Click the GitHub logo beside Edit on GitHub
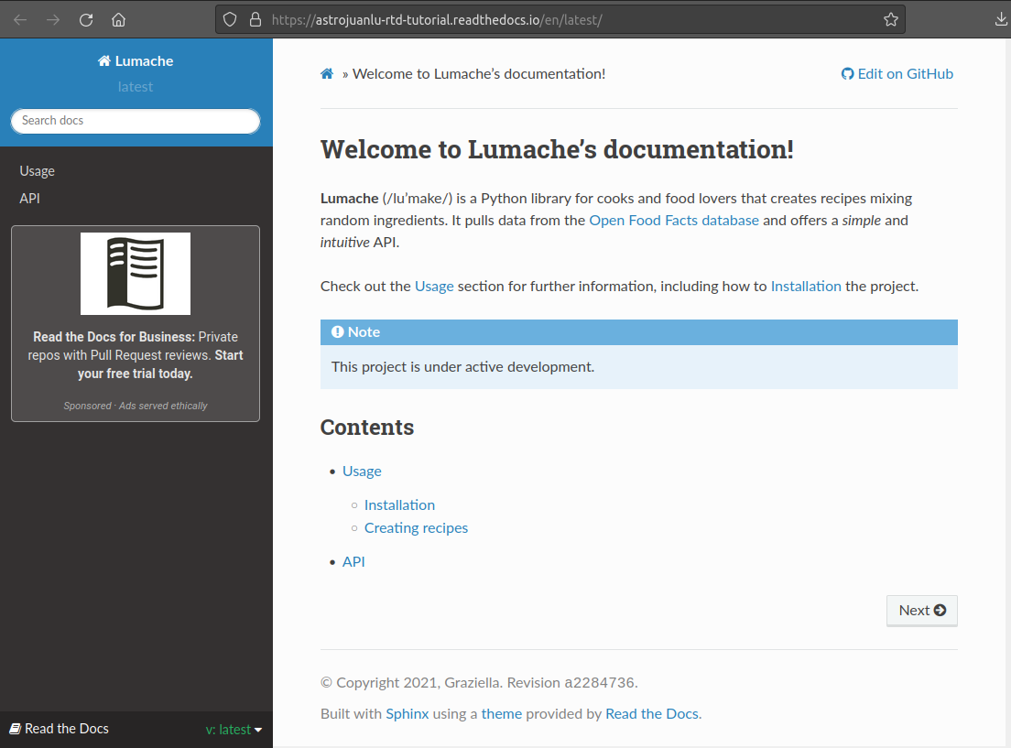This screenshot has height=748, width=1011. (847, 73)
